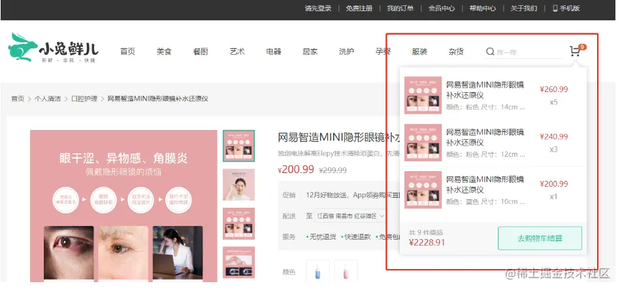Click 请先登录 in top bar

(318, 8)
